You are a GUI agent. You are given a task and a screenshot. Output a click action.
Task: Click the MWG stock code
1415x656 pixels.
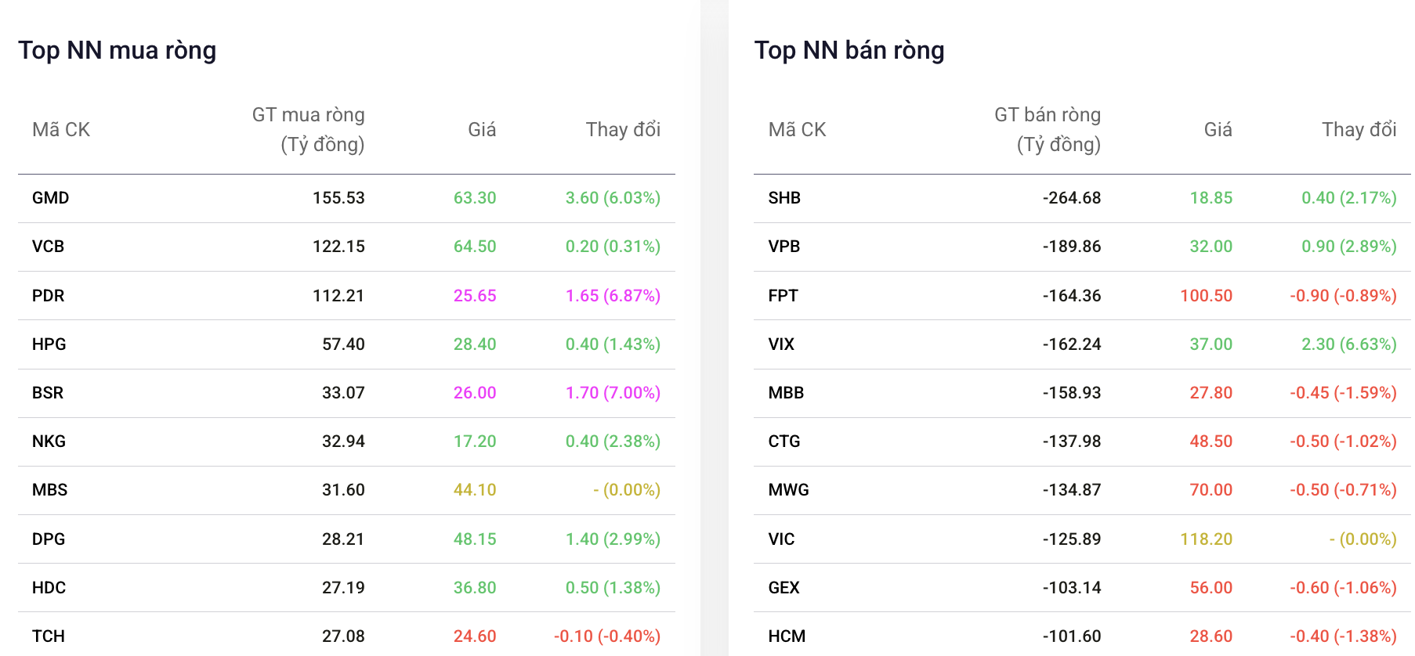[x=788, y=490]
